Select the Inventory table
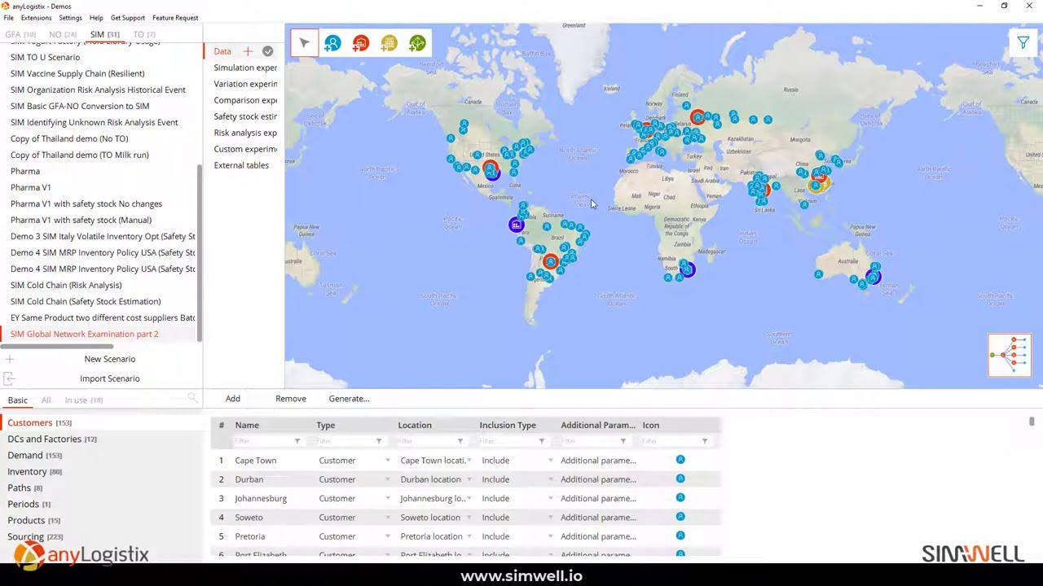 [x=34, y=472]
